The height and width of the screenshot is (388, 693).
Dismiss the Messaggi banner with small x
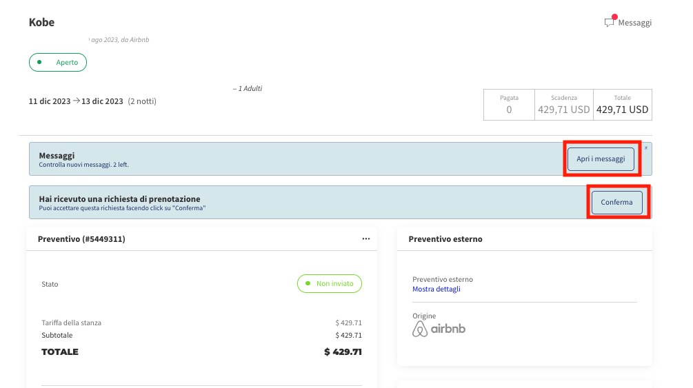pos(646,148)
